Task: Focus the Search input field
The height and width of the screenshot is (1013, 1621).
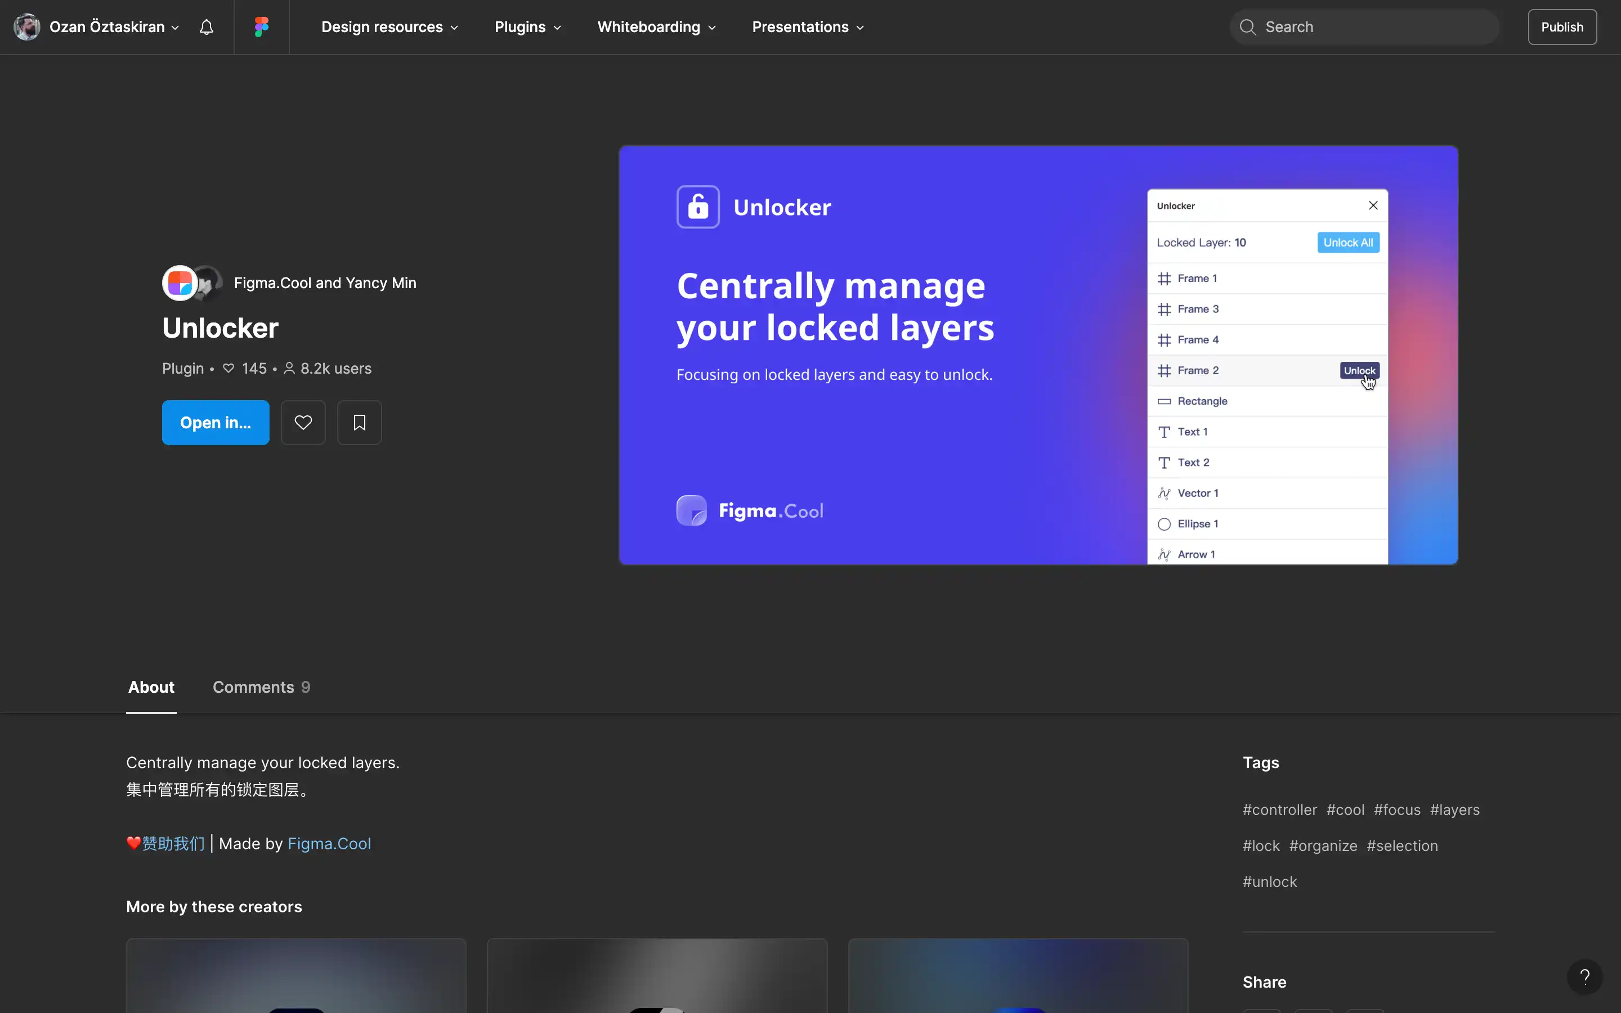Action: pyautogui.click(x=1364, y=27)
